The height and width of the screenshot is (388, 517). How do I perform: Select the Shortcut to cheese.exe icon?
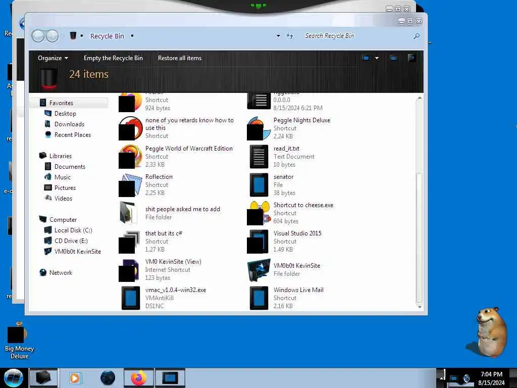point(259,213)
